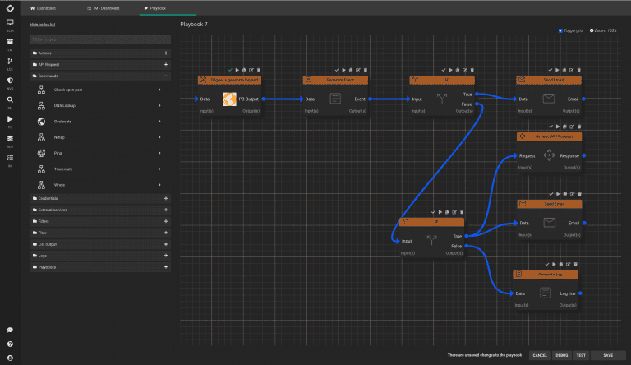Click the Trigger node's orange globe thumbnail

pyautogui.click(x=229, y=99)
